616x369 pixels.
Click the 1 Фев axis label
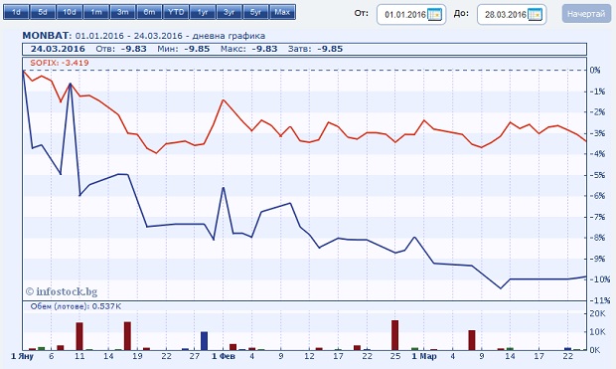(x=224, y=356)
